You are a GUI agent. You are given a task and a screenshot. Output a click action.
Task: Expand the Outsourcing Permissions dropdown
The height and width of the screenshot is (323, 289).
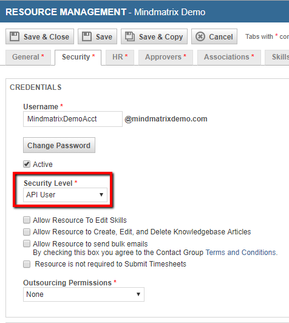point(84,294)
